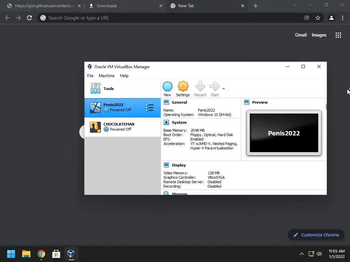Close the gist.githubusercontent tab

click(x=79, y=6)
